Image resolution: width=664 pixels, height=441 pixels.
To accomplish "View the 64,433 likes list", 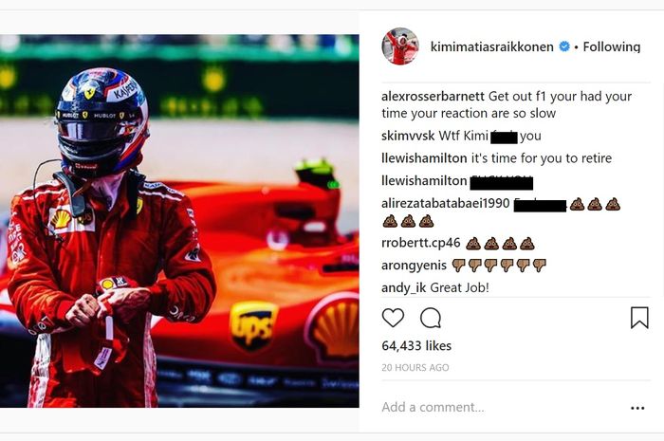I will pos(416,346).
